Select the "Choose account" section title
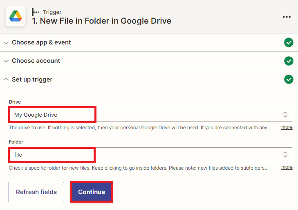298x210 pixels. tap(36, 61)
